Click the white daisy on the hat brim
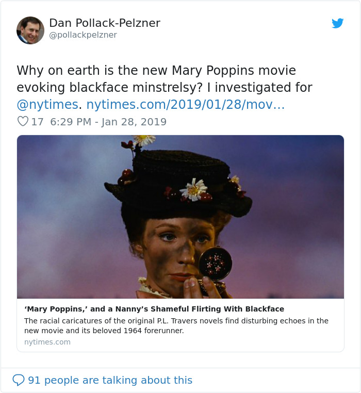Image resolution: width=361 pixels, height=393 pixels. click(194, 189)
